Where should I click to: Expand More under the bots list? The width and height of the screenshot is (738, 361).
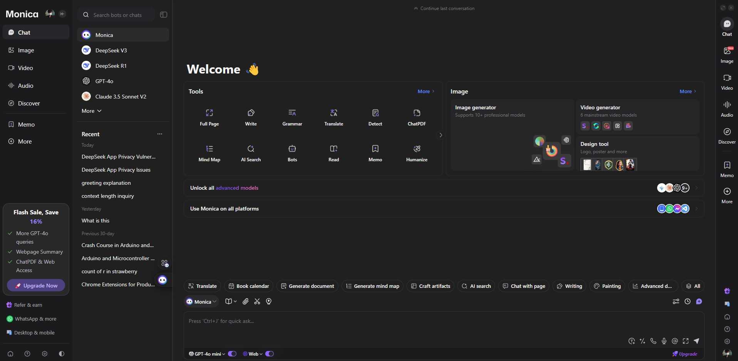pyautogui.click(x=91, y=111)
